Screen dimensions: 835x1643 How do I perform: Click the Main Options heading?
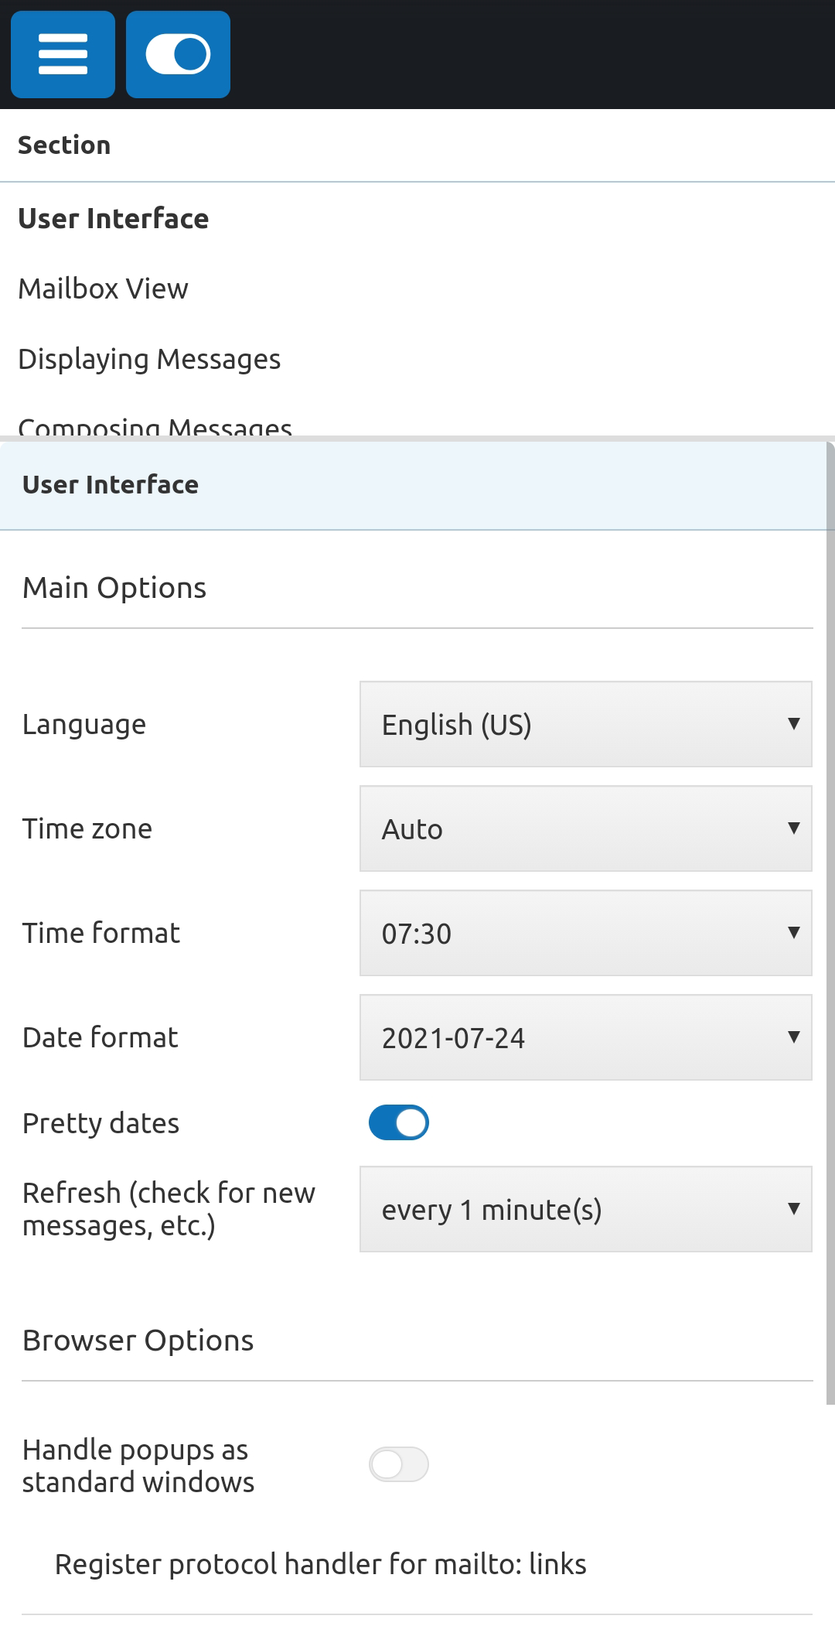pos(114,587)
